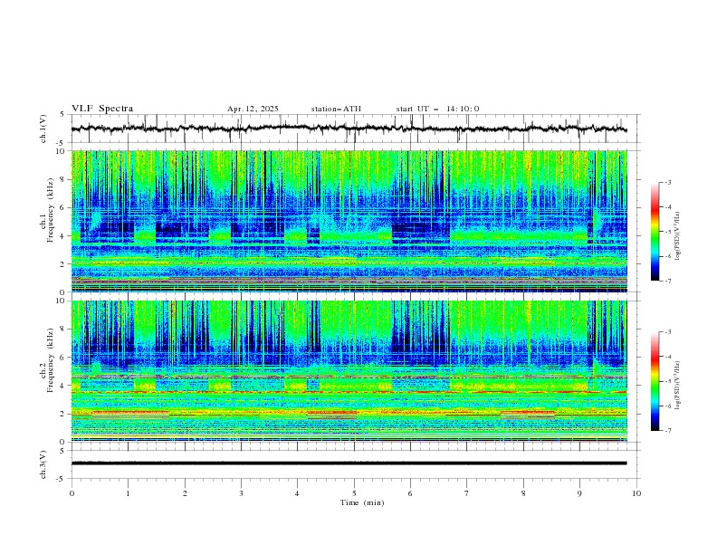Viewport: 717px width, 554px height.
Task: Click the "-7" tick on the lower colour bar
Action: (667, 430)
